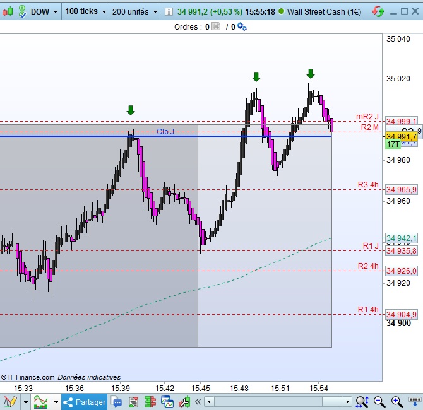Click the yellow 34 991,7 current price tag
The height and width of the screenshot is (410, 423).
[402, 136]
